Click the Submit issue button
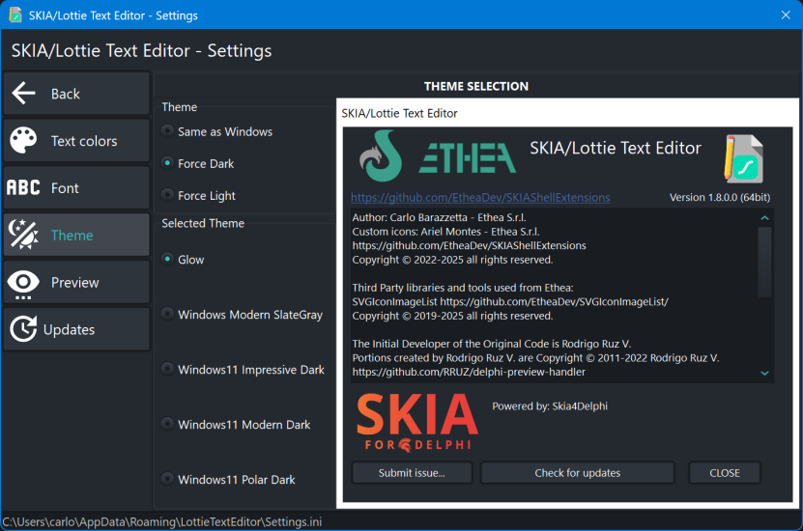Viewport: 803px width, 531px height. pyautogui.click(x=412, y=473)
